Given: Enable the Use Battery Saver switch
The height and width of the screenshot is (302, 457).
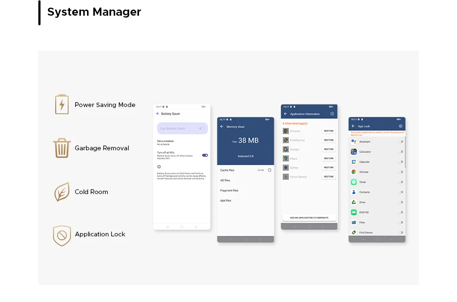Looking at the screenshot, I should (x=202, y=128).
